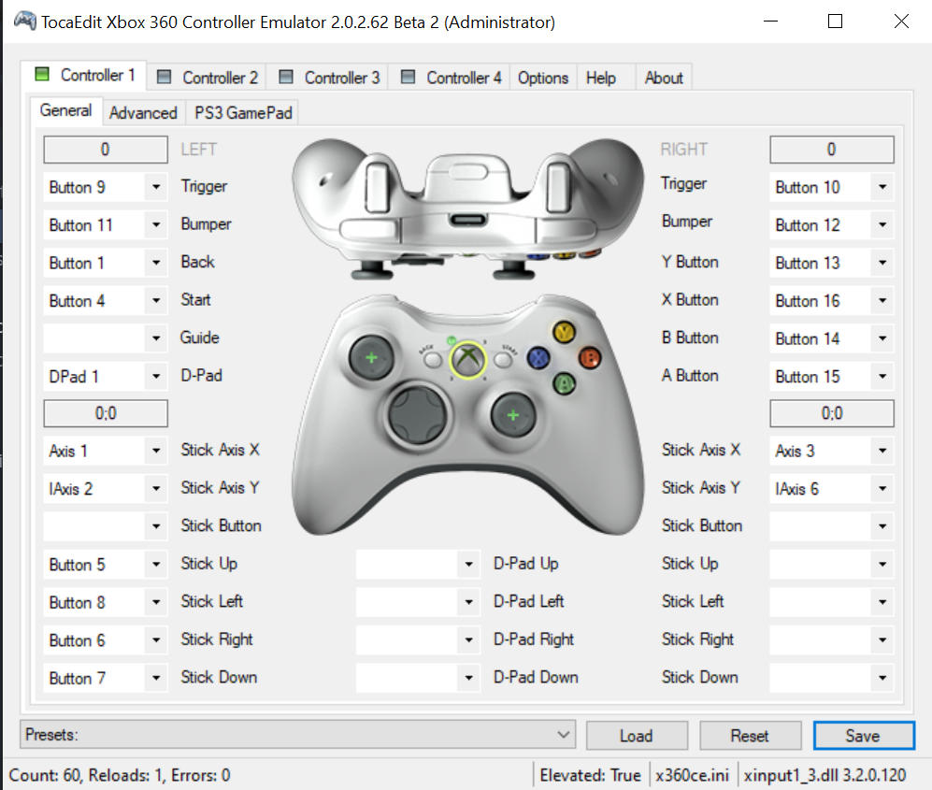932x790 pixels.
Task: Open the empty D-Pad Left dropdown
Action: (418, 602)
